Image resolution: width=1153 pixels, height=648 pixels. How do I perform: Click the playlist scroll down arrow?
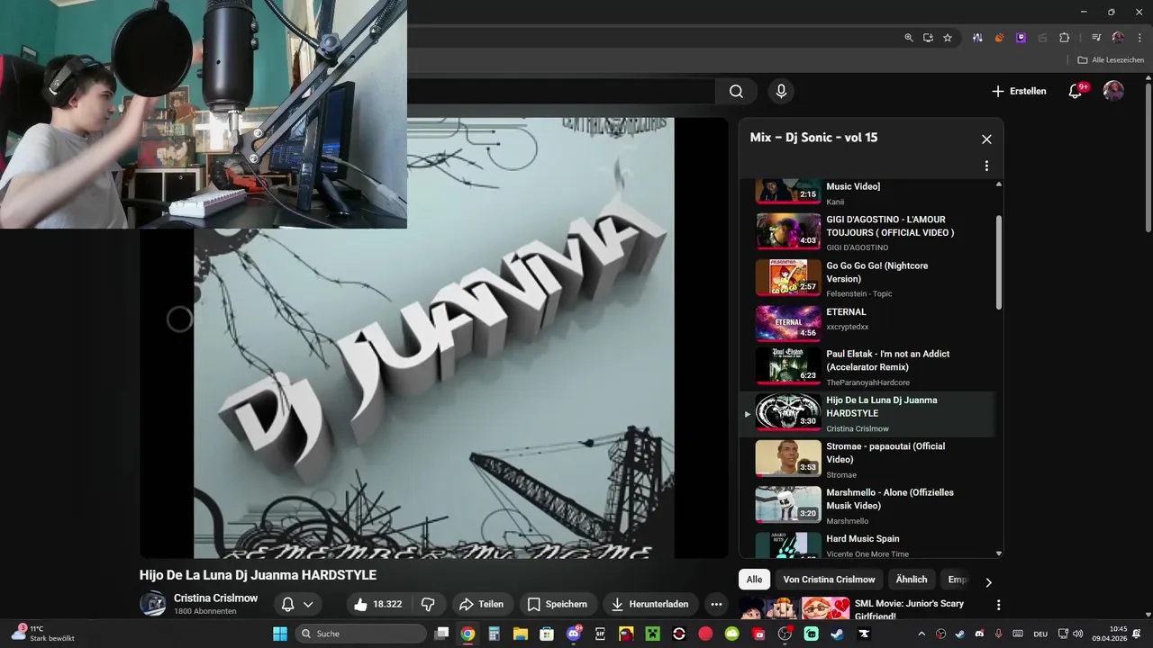click(998, 553)
